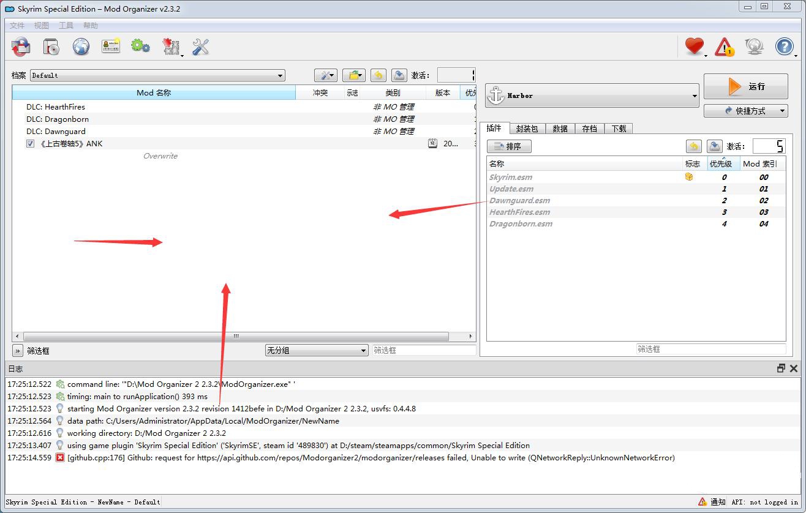The width and height of the screenshot is (806, 513).
Task: Click the Skyrim.esm flag box icon
Action: tap(689, 177)
